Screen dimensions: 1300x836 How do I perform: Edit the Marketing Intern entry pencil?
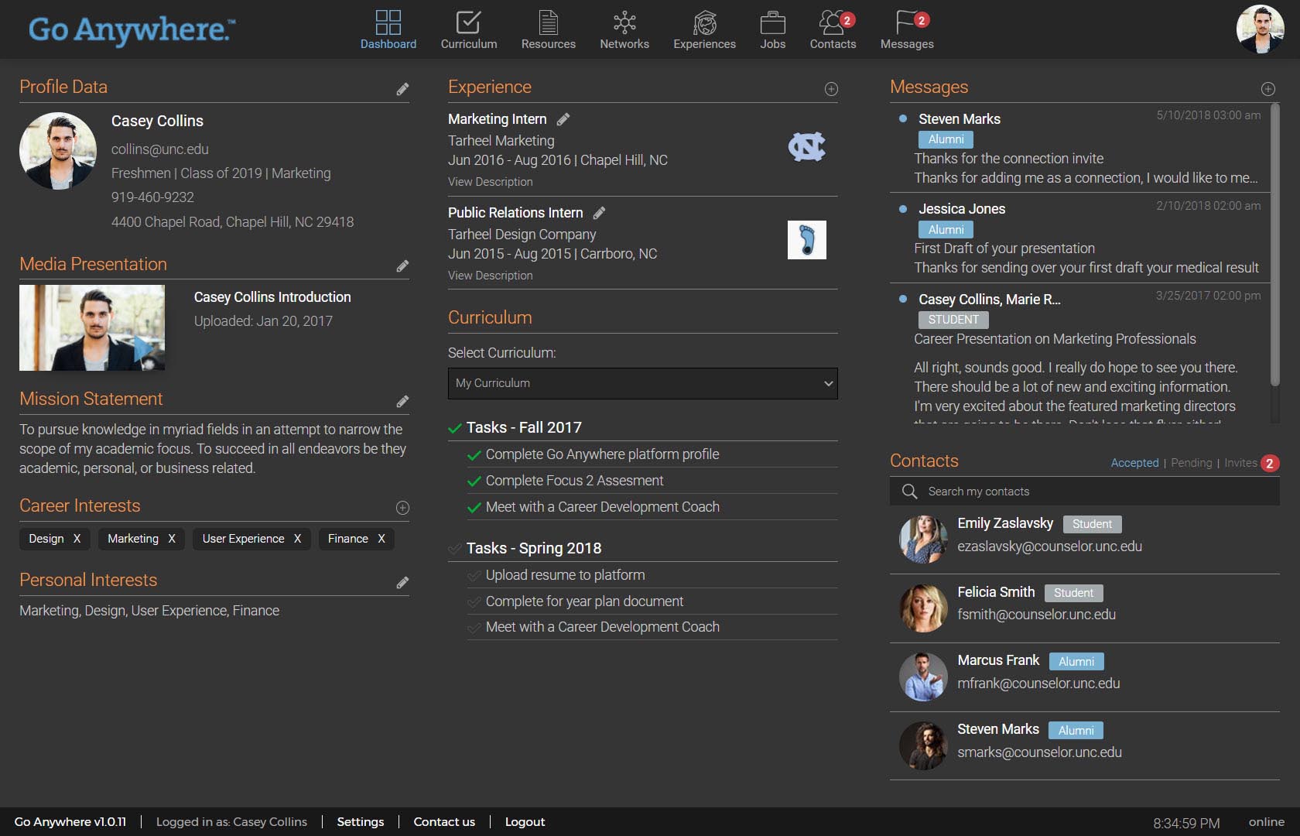(563, 119)
